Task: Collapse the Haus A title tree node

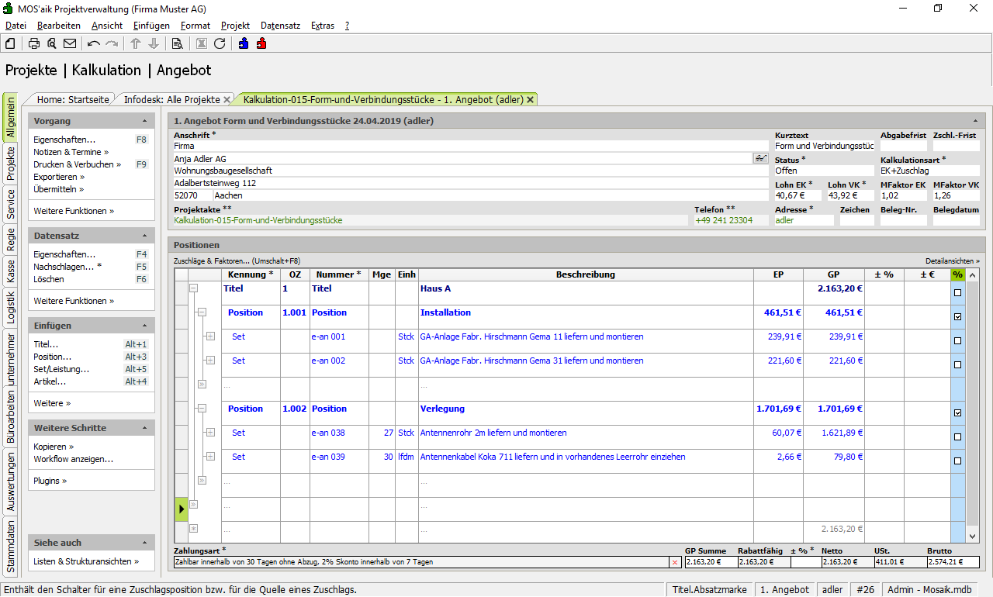Action: tap(193, 288)
